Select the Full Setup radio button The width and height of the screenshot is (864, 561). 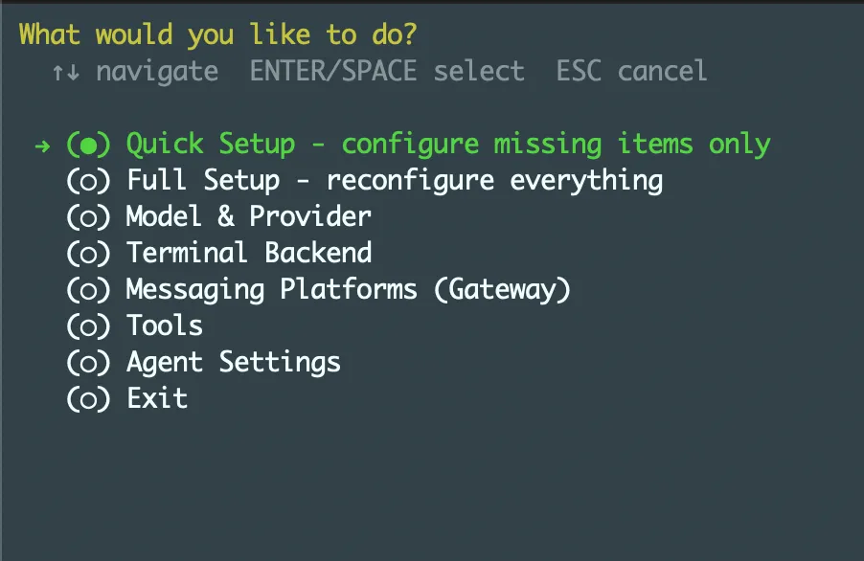[89, 181]
